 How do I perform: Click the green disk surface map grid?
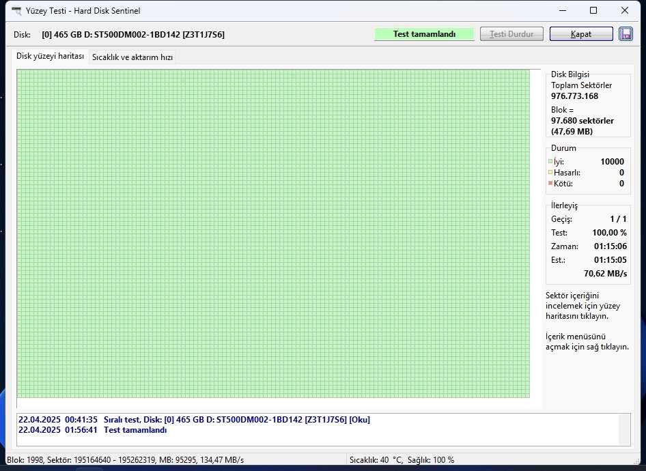point(273,233)
